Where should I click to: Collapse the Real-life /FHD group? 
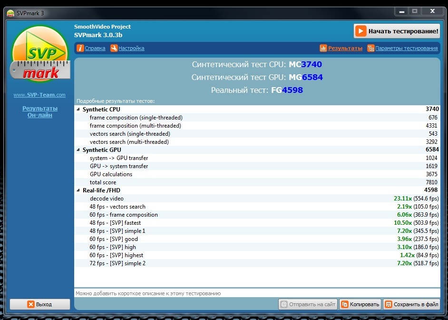click(78, 190)
